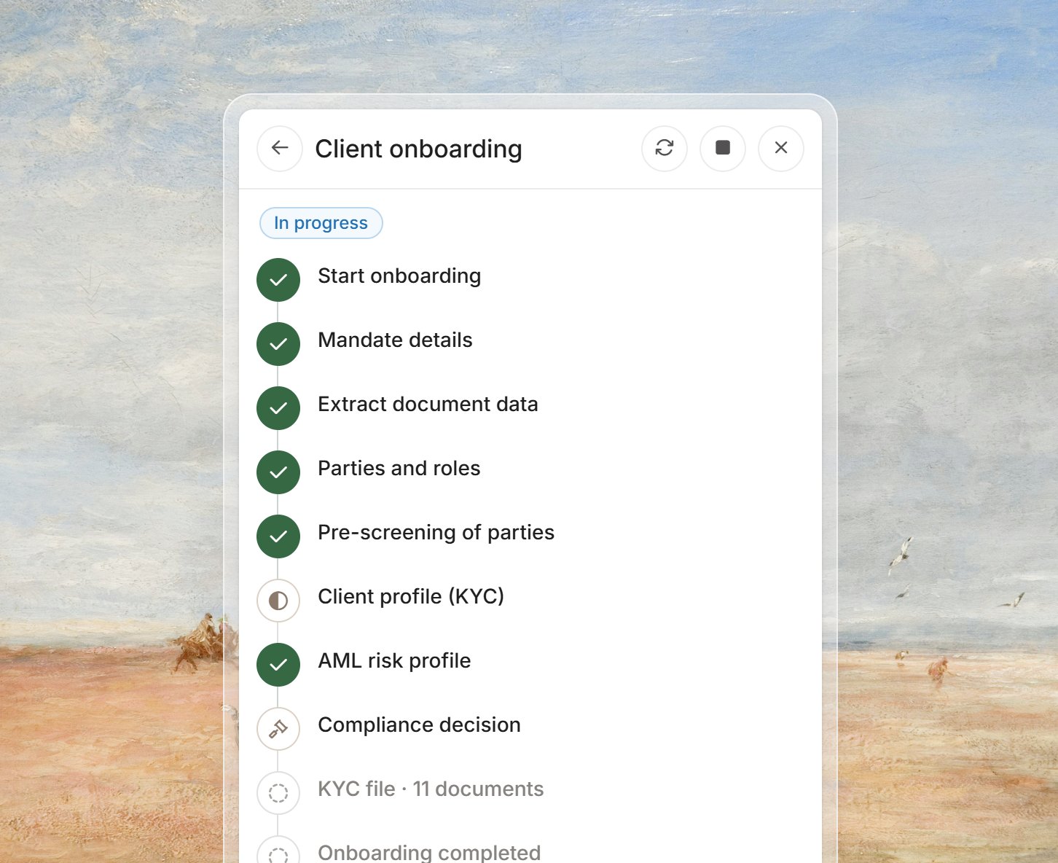Select the Parties and roles checkmark icon
The image size is (1058, 863).
click(x=278, y=472)
